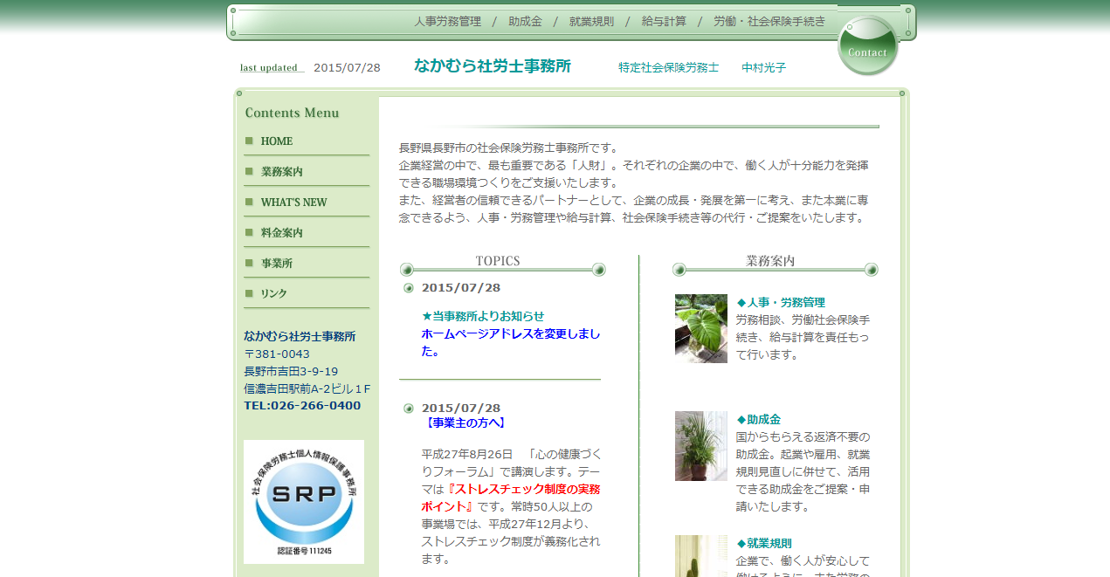Viewport: 1110px width, 577px height.
Task: Open 就業規則 in the top navigation bar
Action: tap(591, 22)
